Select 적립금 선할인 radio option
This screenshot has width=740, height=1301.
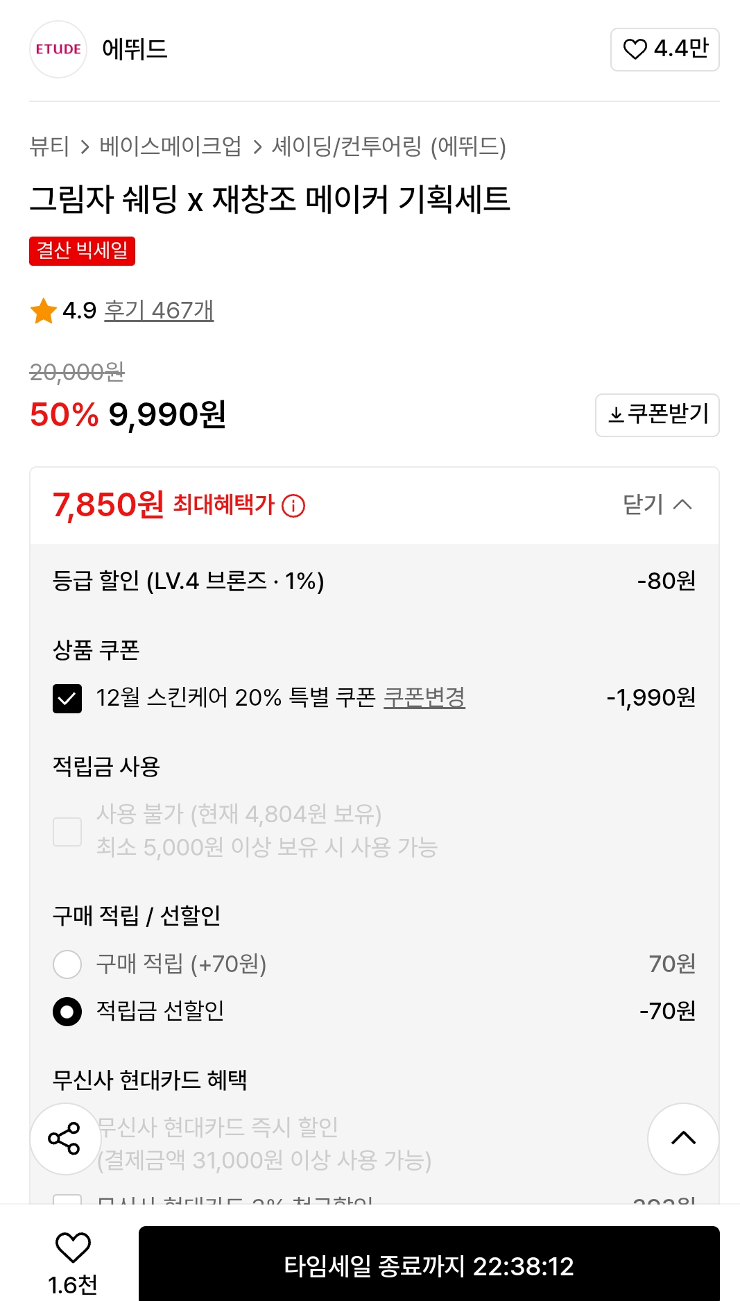pos(67,1011)
